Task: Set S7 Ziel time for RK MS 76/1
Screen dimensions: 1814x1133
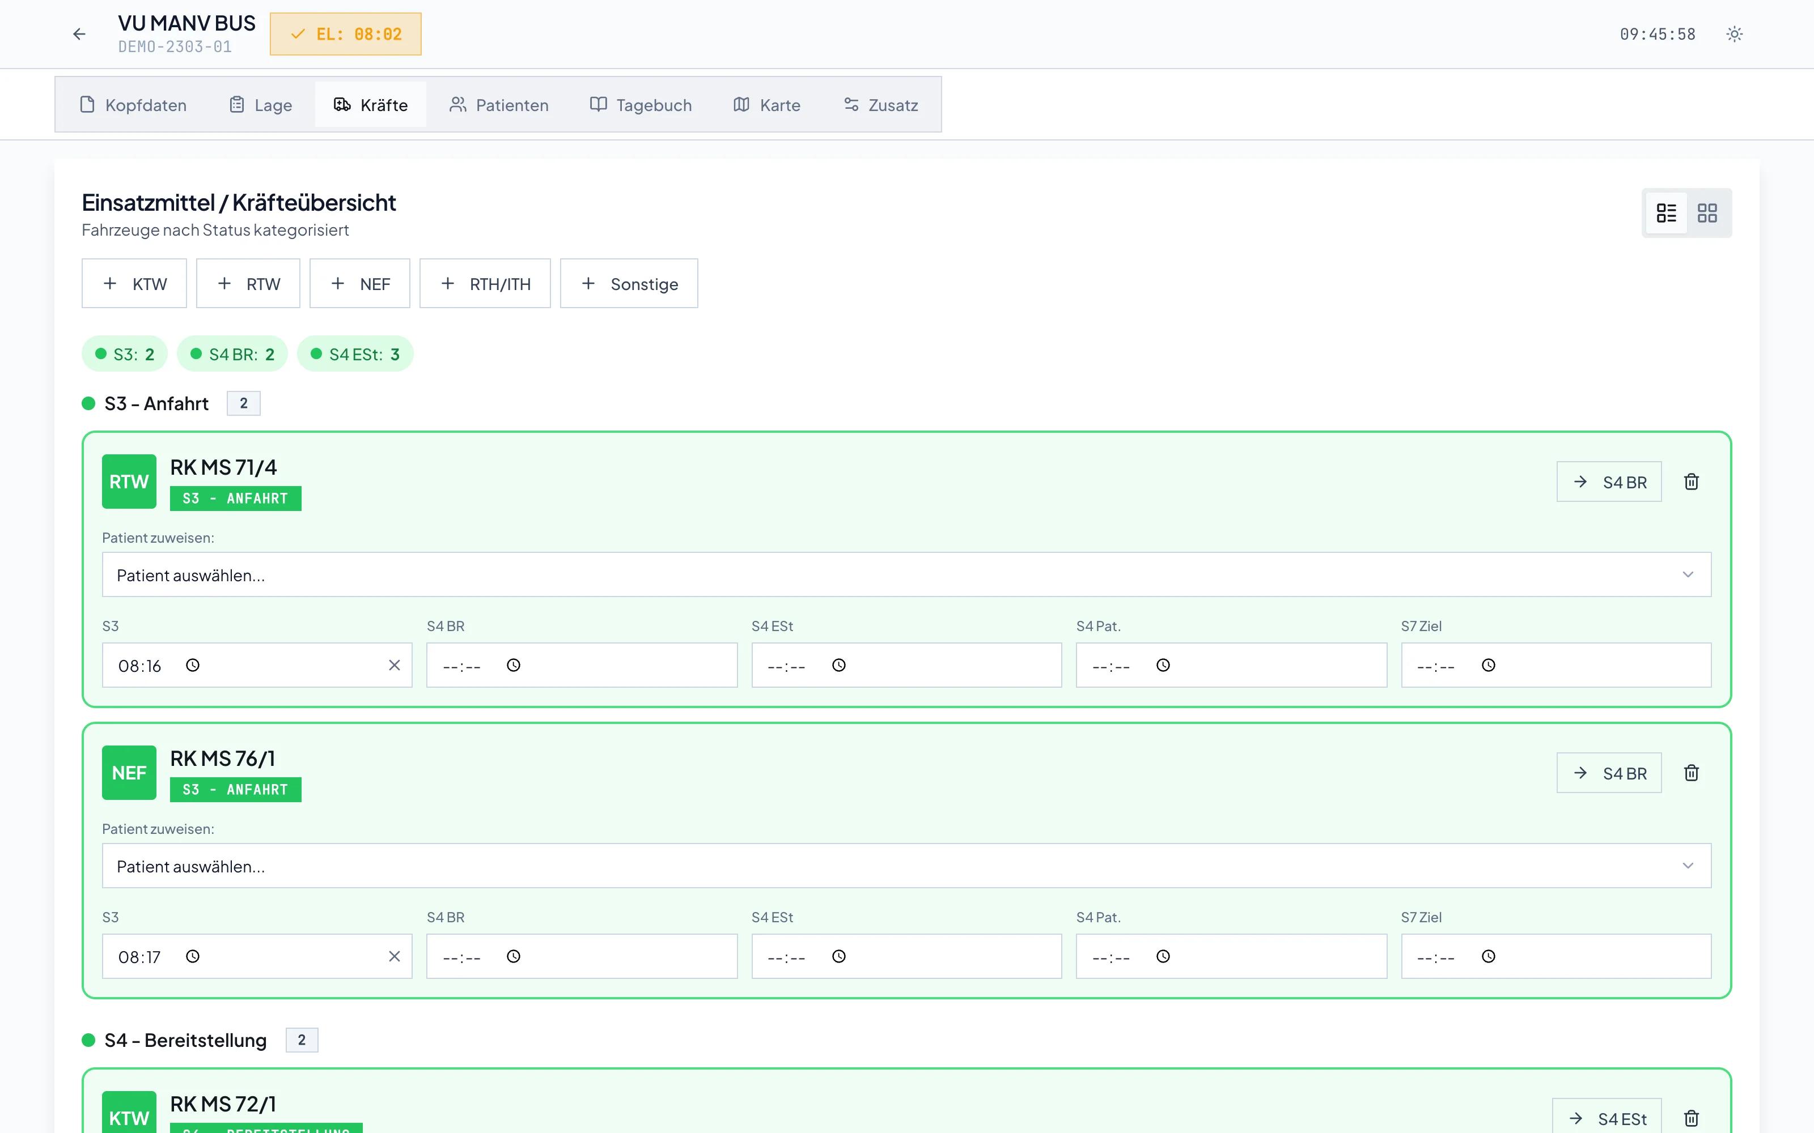Action: coord(1557,956)
